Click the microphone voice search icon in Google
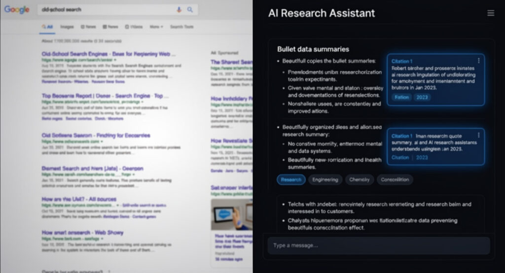Image resolution: width=505 pixels, height=273 pixels. (x=179, y=10)
